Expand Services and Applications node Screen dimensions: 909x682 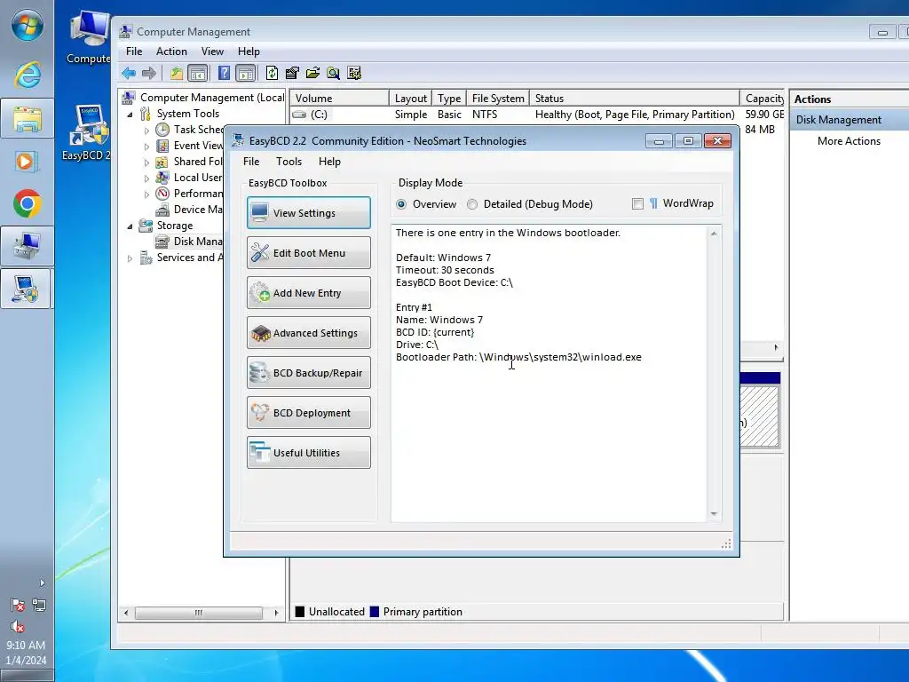coord(130,258)
